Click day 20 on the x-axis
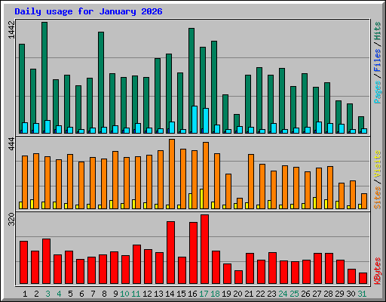This screenshot has width=386, height=302. coord(237,294)
